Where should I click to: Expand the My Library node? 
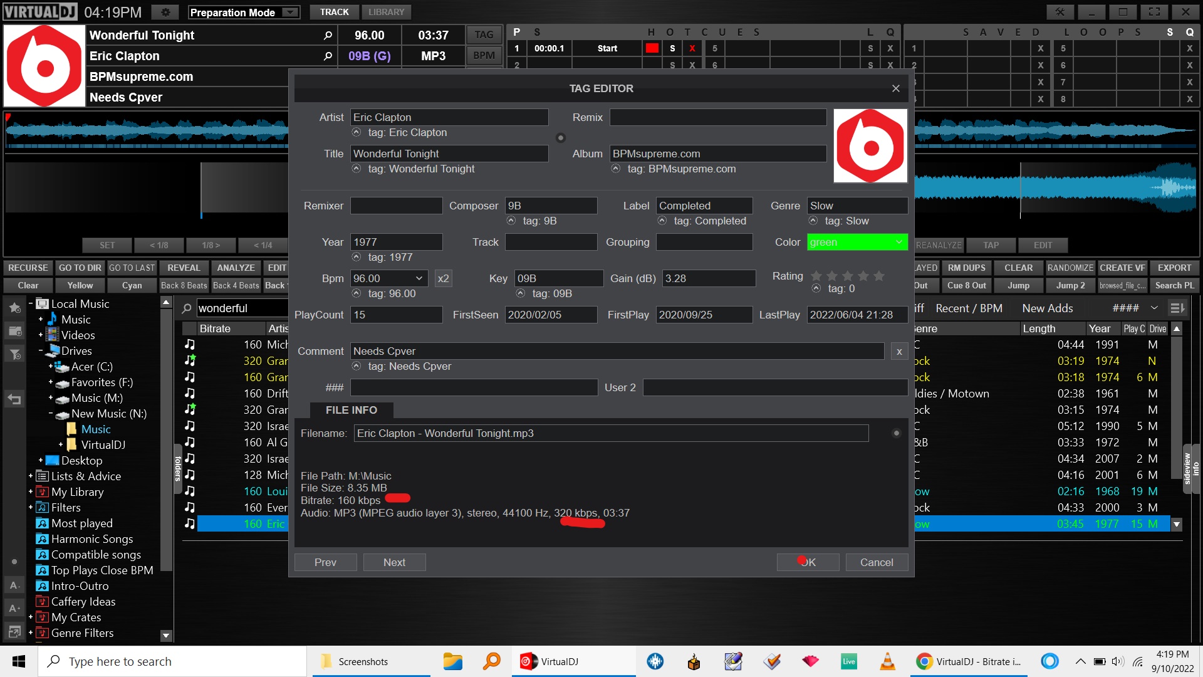point(31,492)
